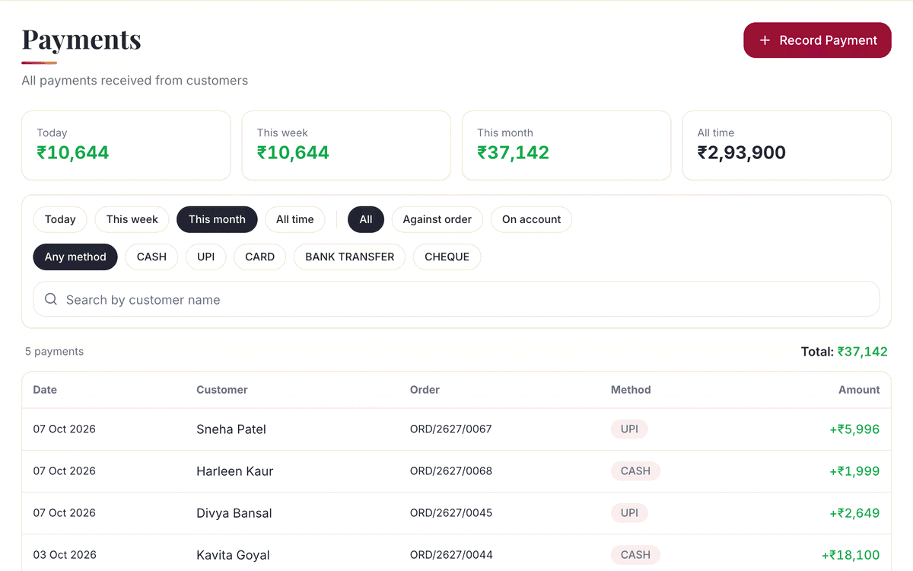Filter by BANK TRANSFER method
The image size is (913, 571).
click(x=350, y=257)
